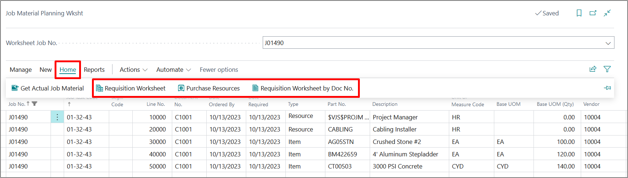Image resolution: width=628 pixels, height=178 pixels.
Task: Open the Reports menu
Action: tap(94, 70)
